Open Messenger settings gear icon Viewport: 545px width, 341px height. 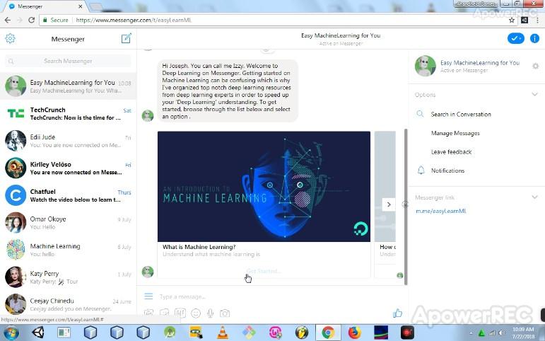click(10, 38)
